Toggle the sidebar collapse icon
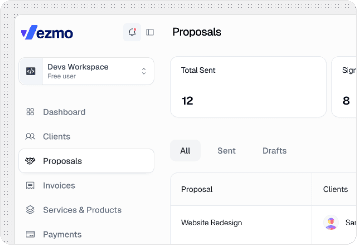Image resolution: width=357 pixels, height=245 pixels. pos(150,32)
